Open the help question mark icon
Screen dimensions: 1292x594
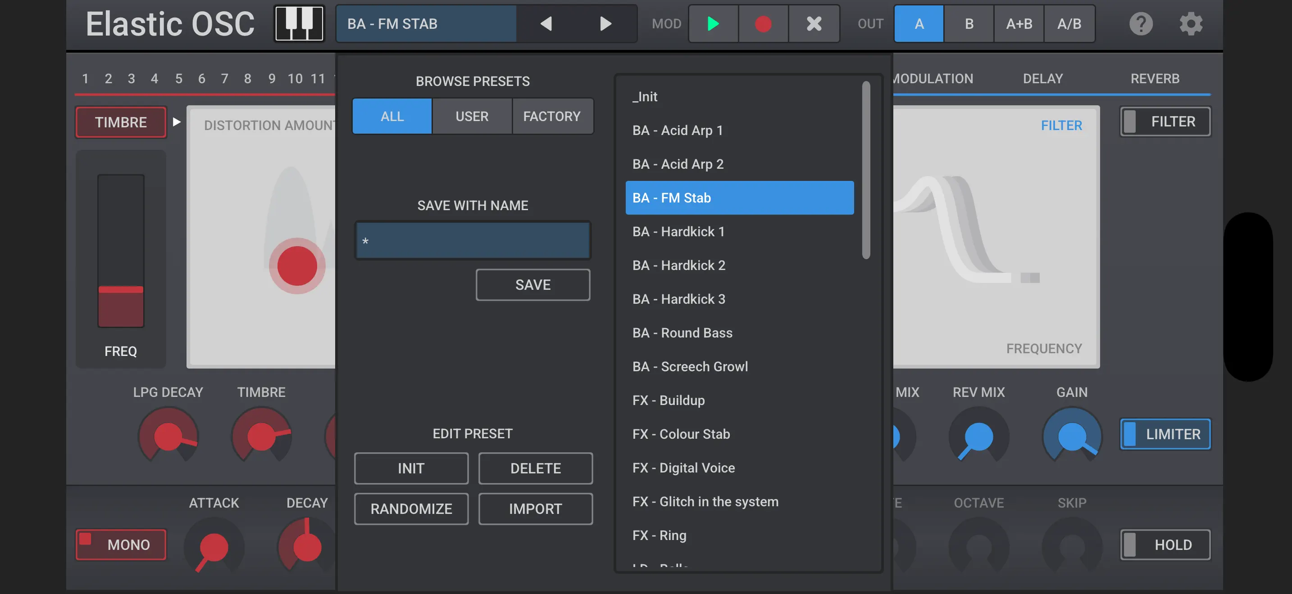[1141, 23]
